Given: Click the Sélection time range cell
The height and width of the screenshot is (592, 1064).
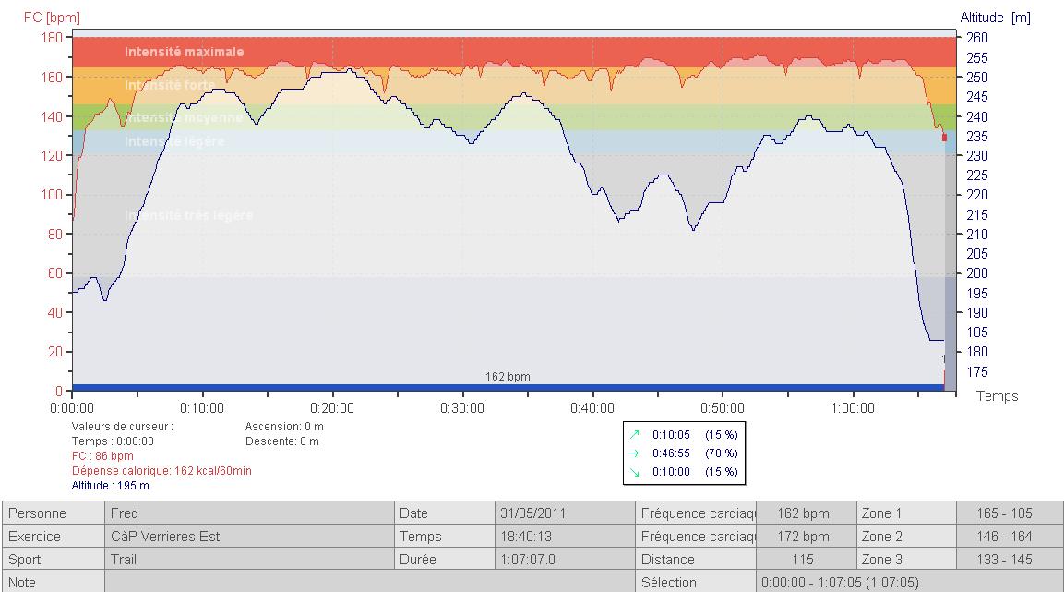Looking at the screenshot, I should coord(840,582).
